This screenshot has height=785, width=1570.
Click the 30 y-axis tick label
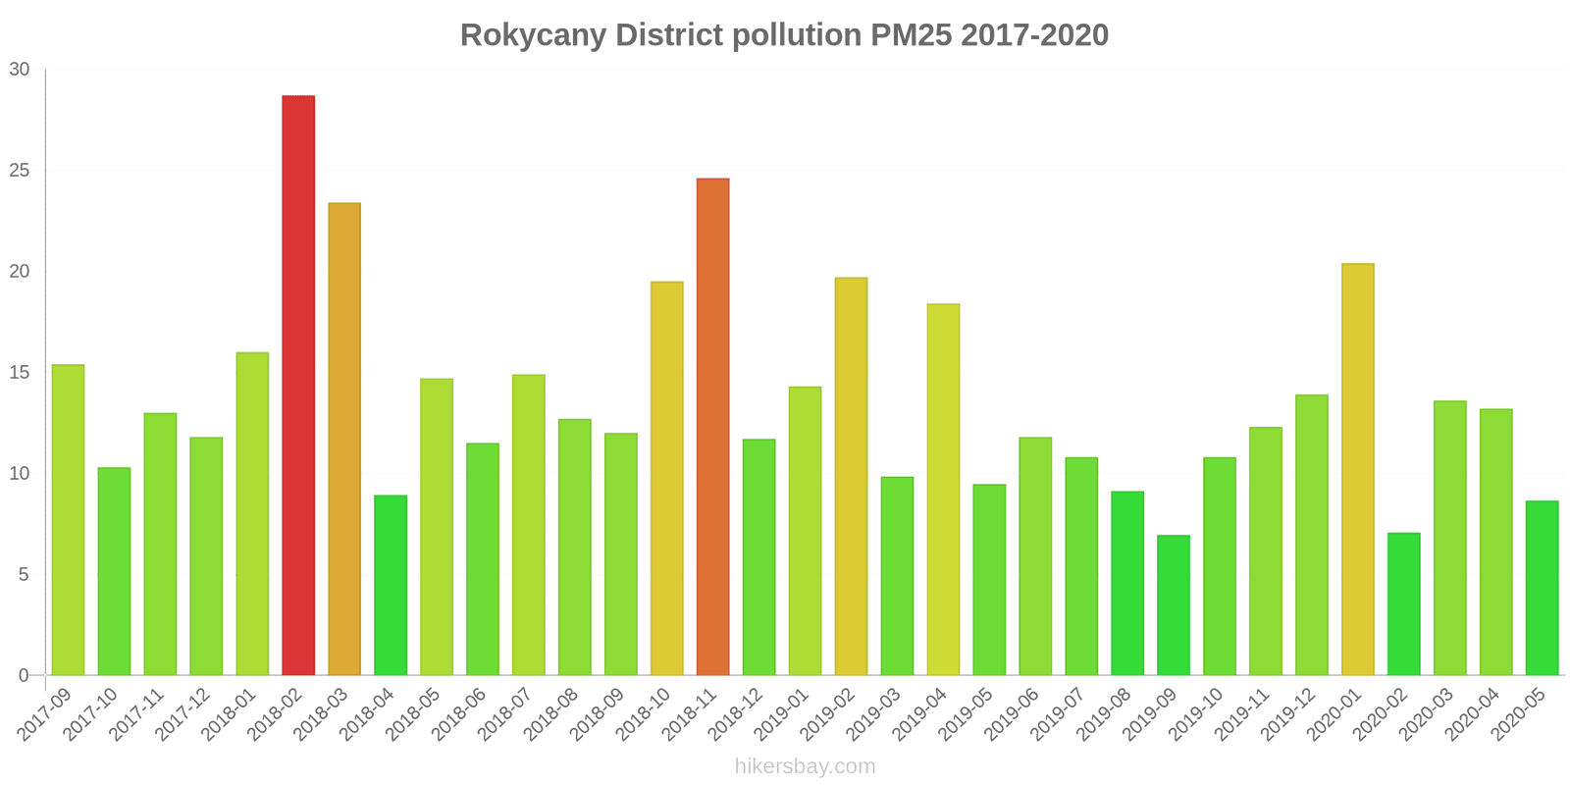20,70
